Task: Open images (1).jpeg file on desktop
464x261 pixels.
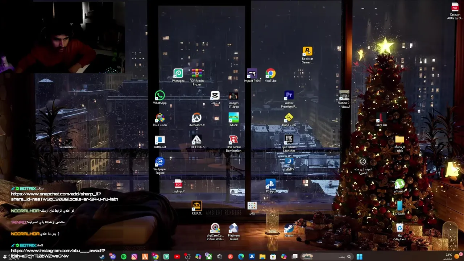Action: tap(233, 100)
